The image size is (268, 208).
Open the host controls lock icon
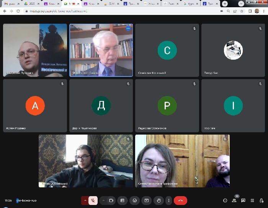[x=261, y=200]
